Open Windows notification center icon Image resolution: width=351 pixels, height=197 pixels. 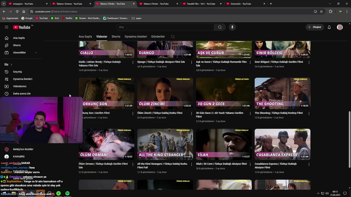[x=345, y=193]
